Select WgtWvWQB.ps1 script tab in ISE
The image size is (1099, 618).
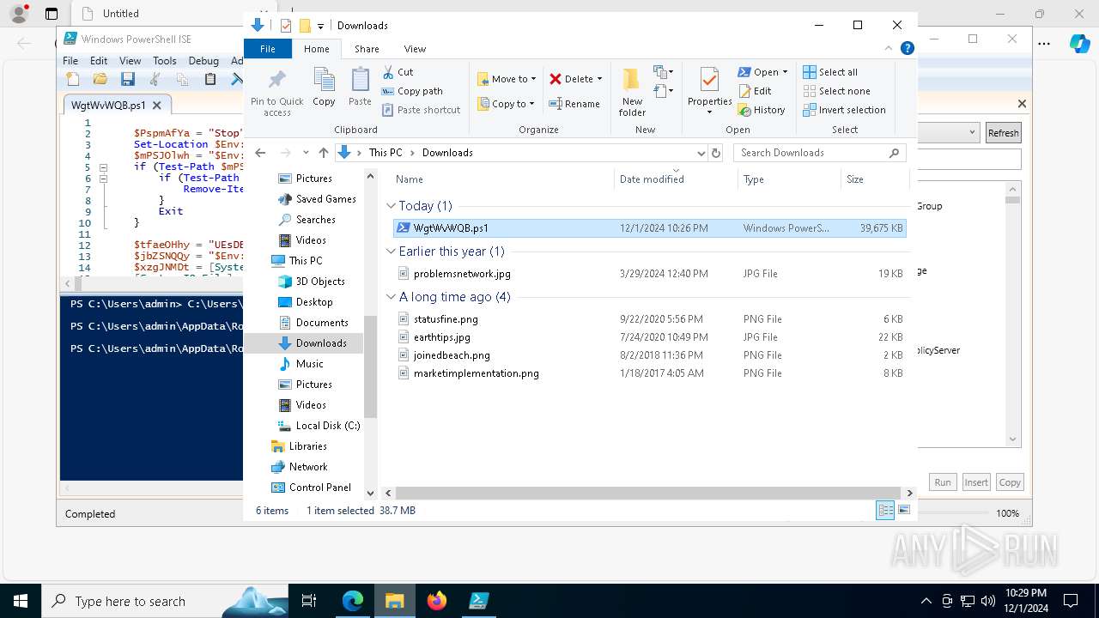point(108,105)
